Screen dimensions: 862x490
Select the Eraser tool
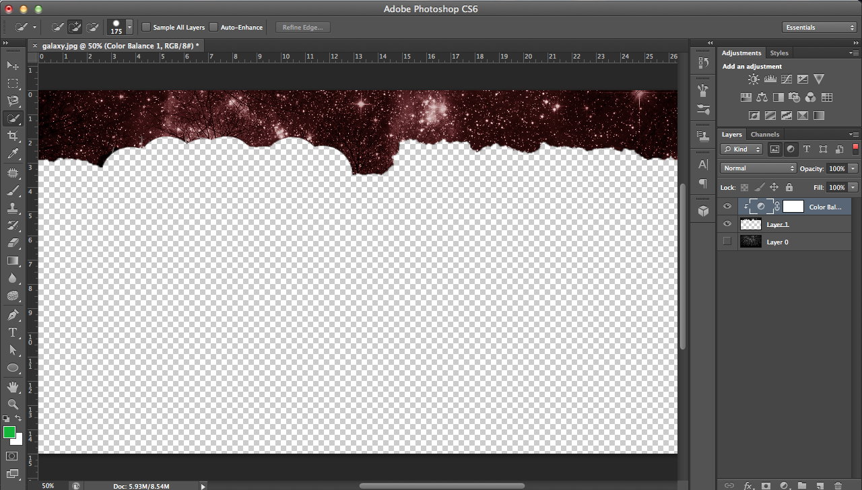coord(13,243)
